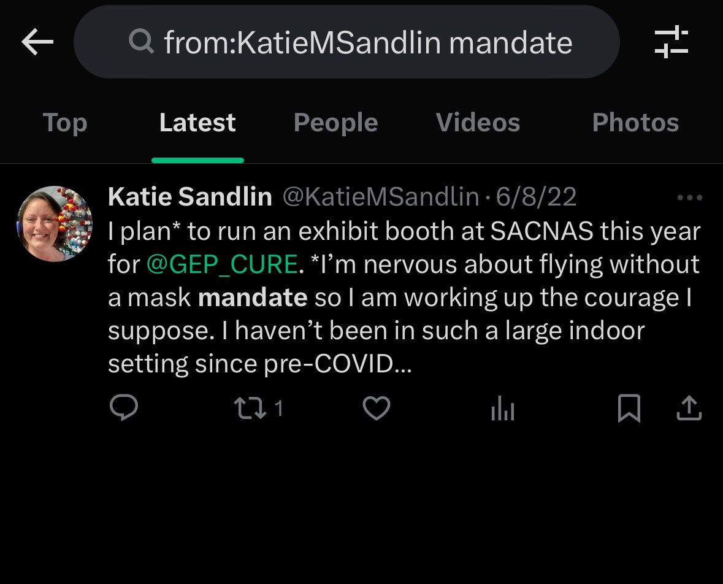
Task: Click the magnifying glass search icon
Action: click(142, 42)
